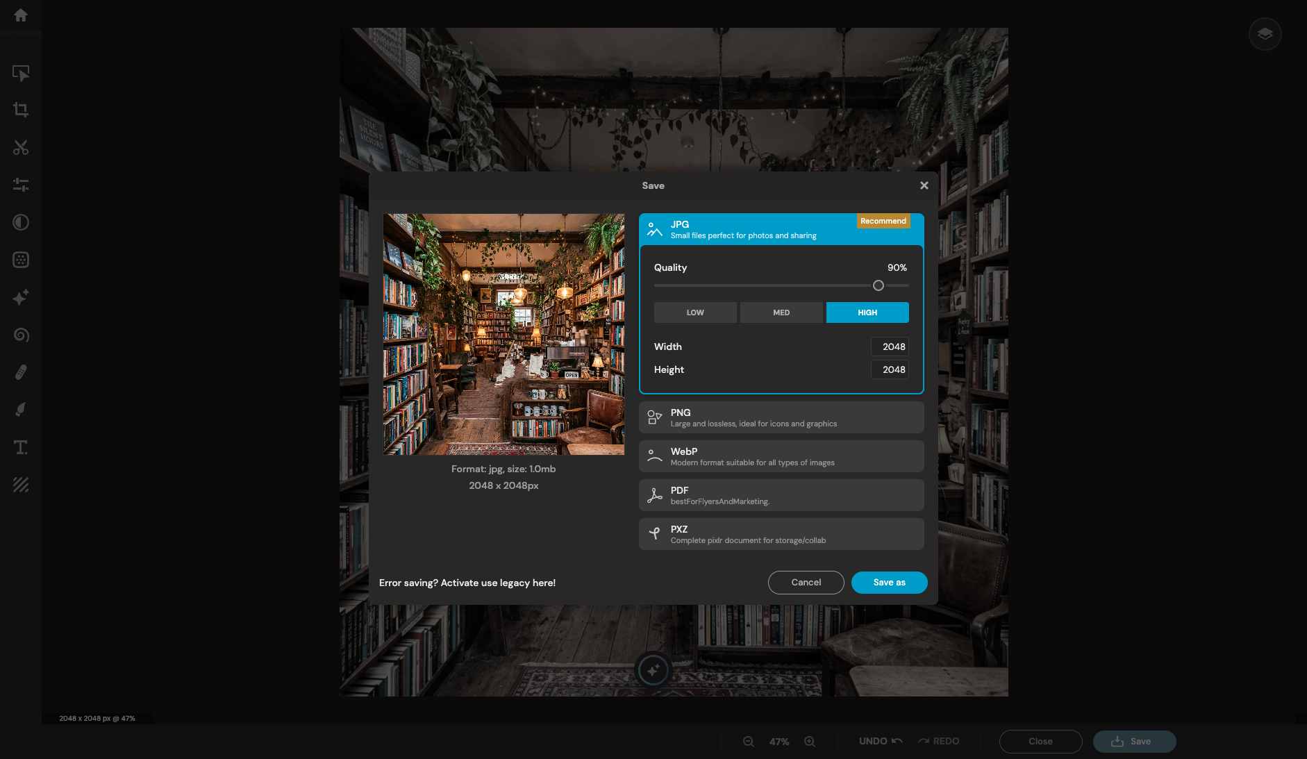Go to the Home icon
1307x759 pixels.
click(x=21, y=15)
